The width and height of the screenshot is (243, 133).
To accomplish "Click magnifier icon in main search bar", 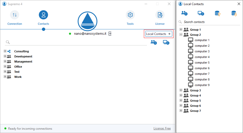I will click(8, 42).
